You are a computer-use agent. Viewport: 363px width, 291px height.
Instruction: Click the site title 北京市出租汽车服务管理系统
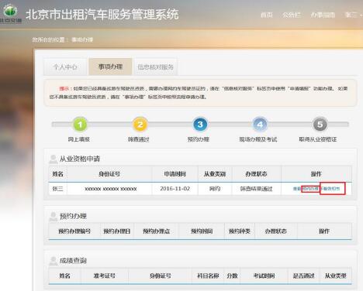coord(102,14)
